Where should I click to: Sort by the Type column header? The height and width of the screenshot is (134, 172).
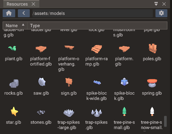click(x=97, y=25)
